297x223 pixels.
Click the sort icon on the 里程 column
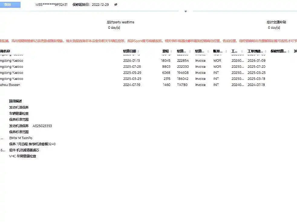tap(171, 51)
